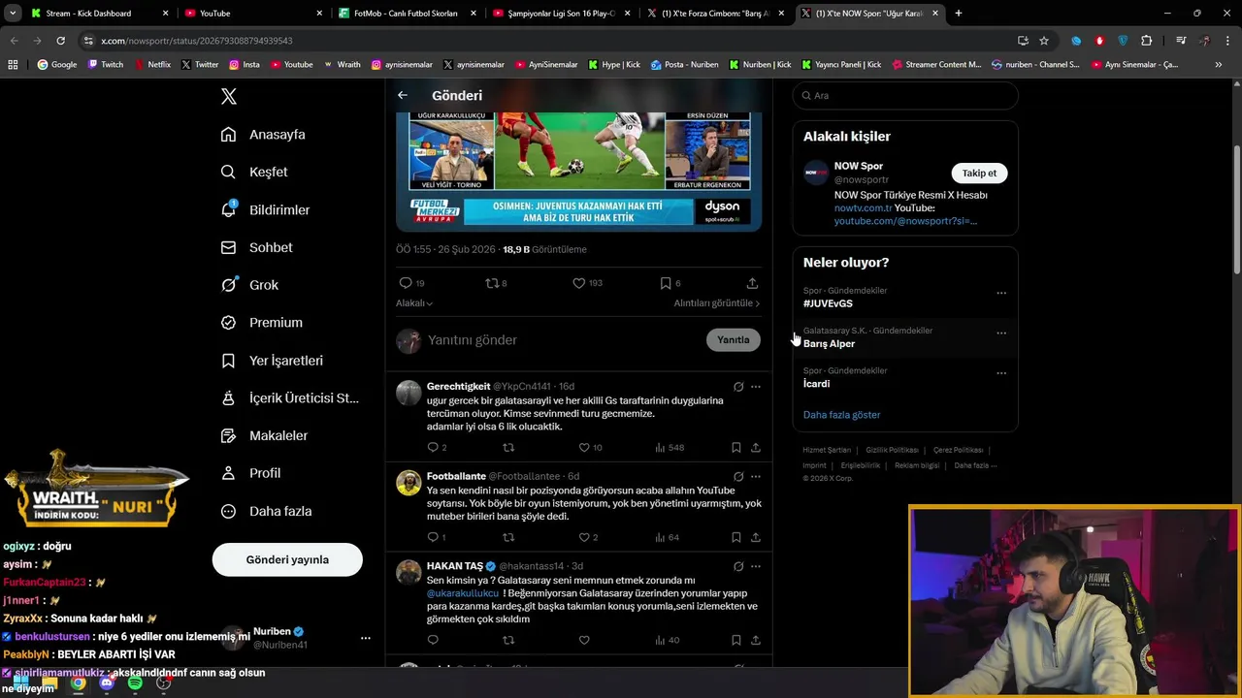Open Yer İşaretleri bookmarks
Viewport: 1242px width, 698px height.
(x=272, y=361)
